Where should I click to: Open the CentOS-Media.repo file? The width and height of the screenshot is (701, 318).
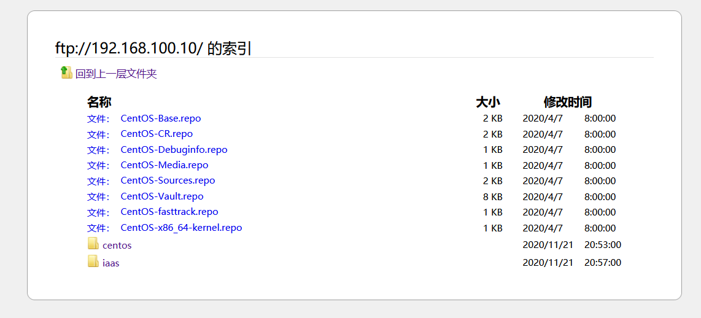(165, 165)
